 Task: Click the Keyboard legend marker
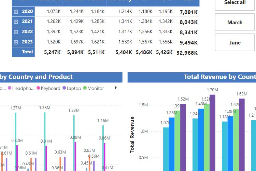(38, 88)
